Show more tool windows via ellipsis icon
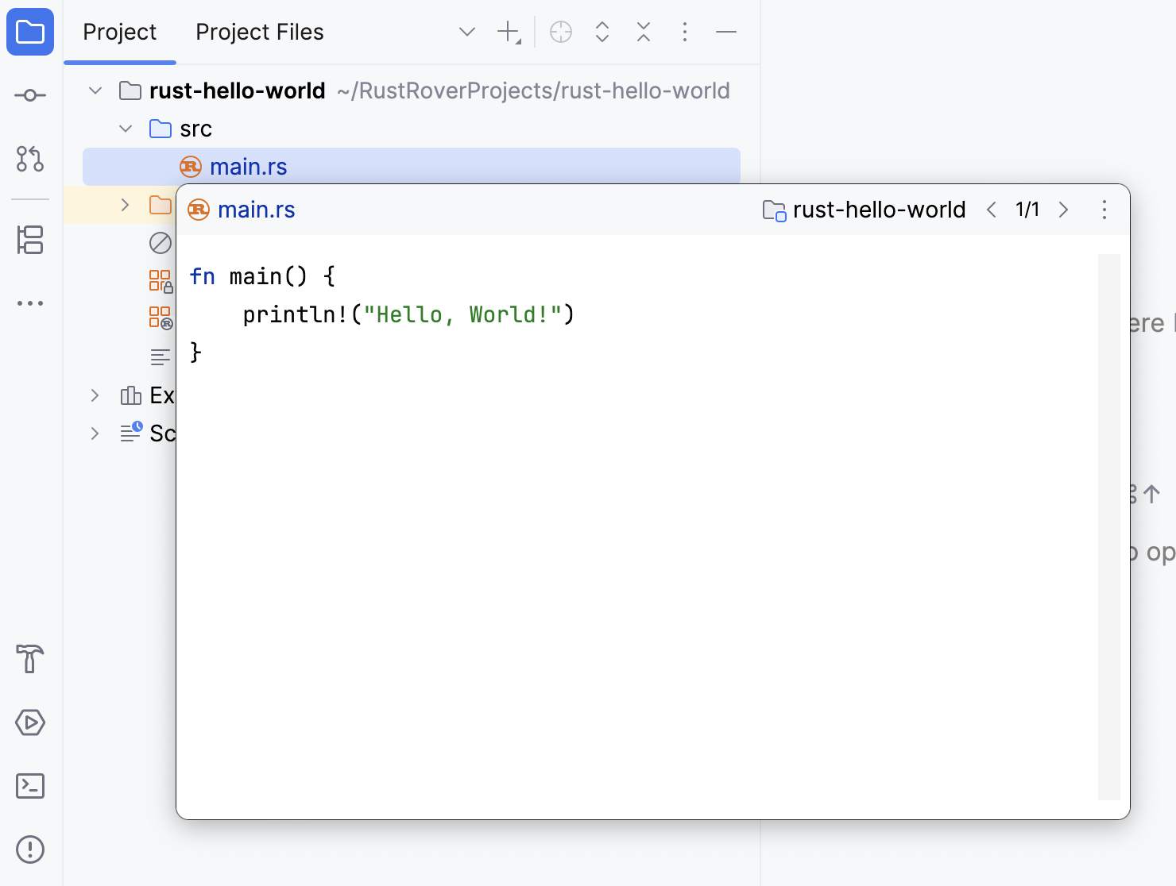 click(x=30, y=302)
